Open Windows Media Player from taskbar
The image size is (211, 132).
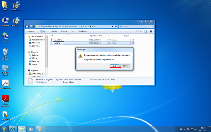pyautogui.click(x=30, y=129)
